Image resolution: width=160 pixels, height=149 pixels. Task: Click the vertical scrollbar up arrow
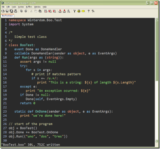coord(157,19)
